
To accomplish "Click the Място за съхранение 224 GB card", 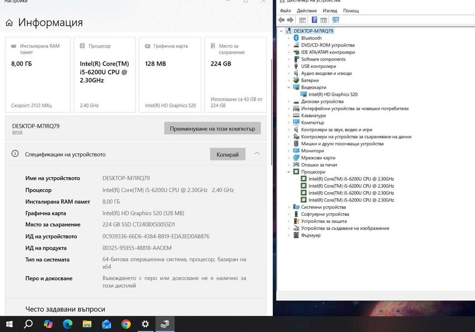I will pyautogui.click(x=236, y=75).
